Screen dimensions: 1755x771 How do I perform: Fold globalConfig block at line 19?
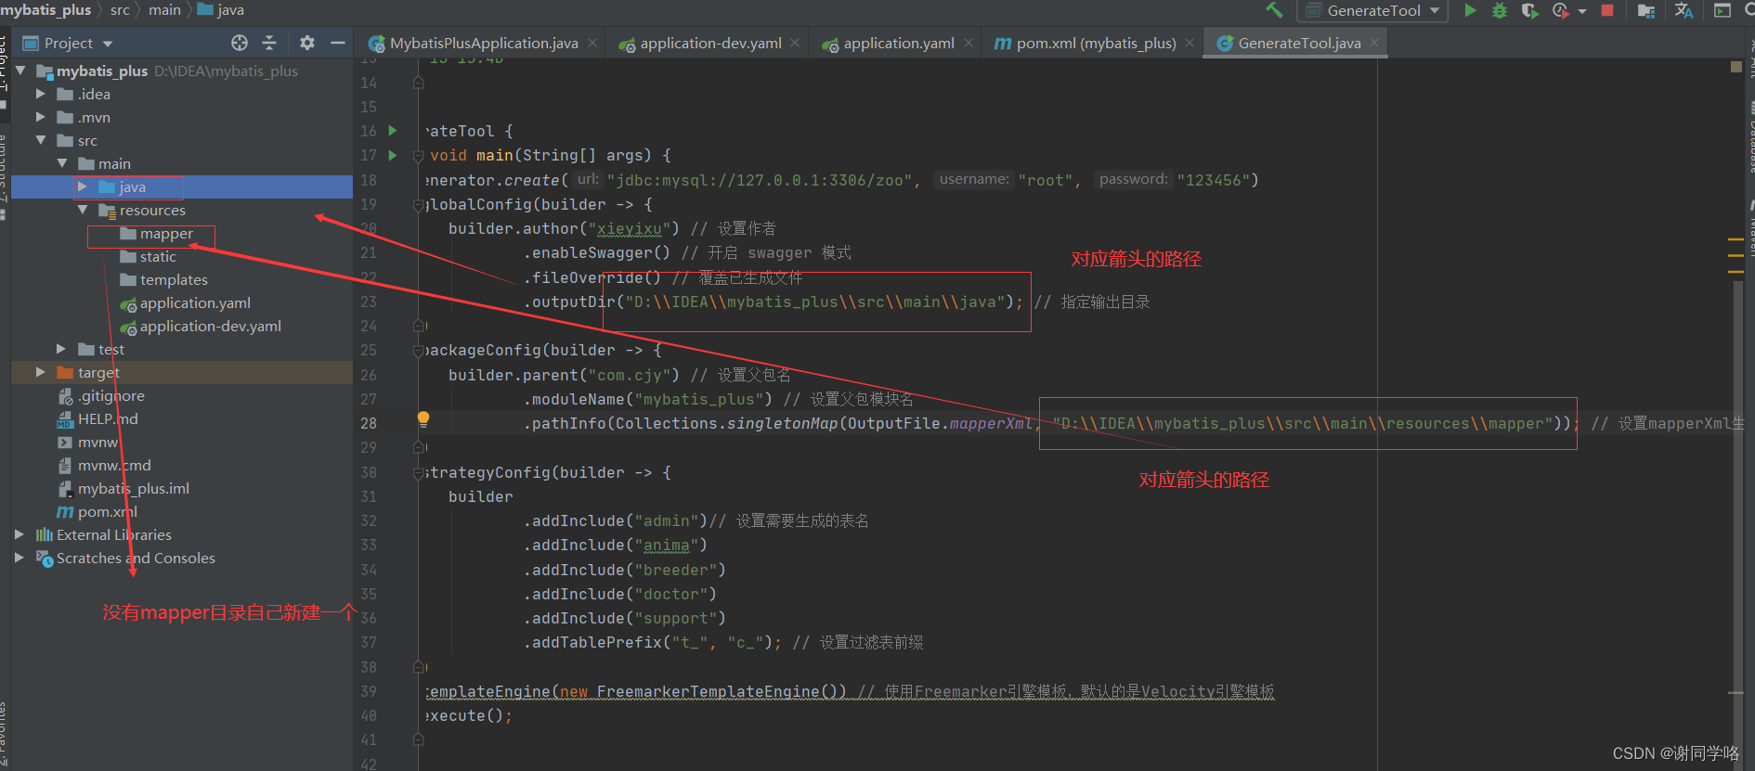click(418, 204)
